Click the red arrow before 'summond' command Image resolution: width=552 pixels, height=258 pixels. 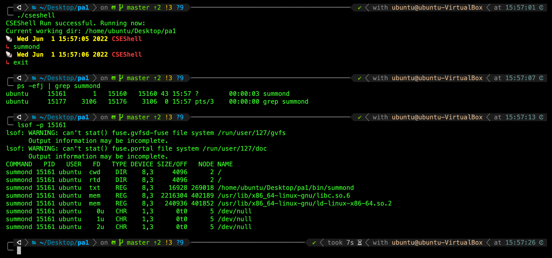(x=8, y=47)
